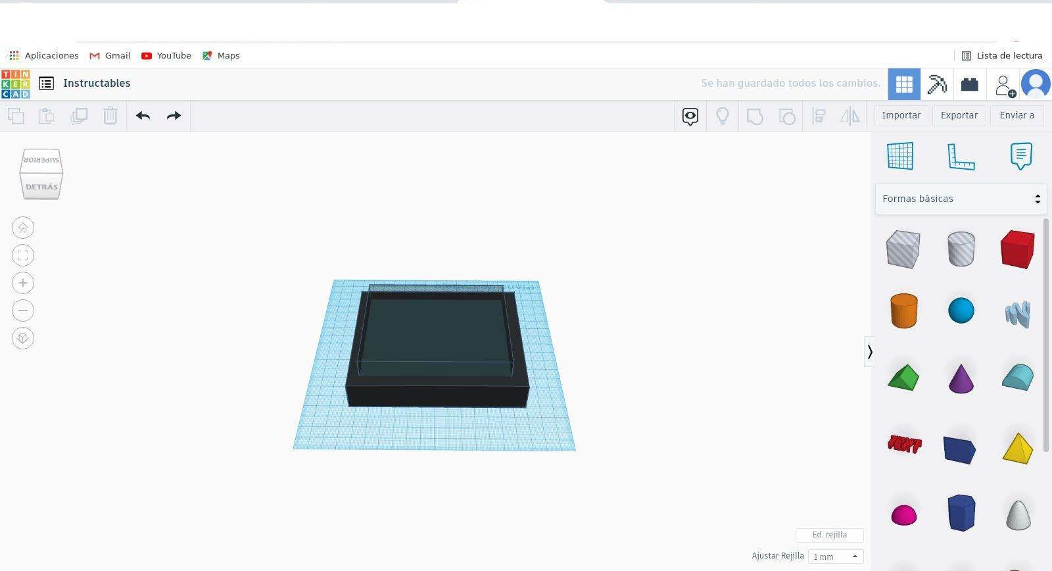Click the Copy icon in toolbar
This screenshot has width=1052, height=571.
[x=16, y=116]
